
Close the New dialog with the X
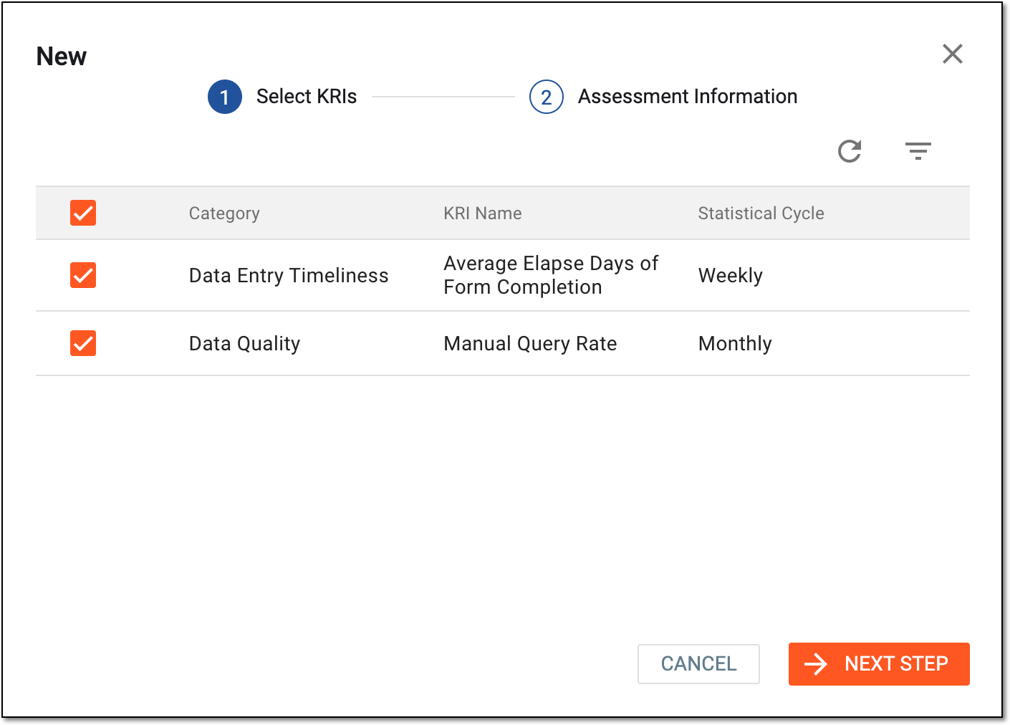(x=953, y=54)
